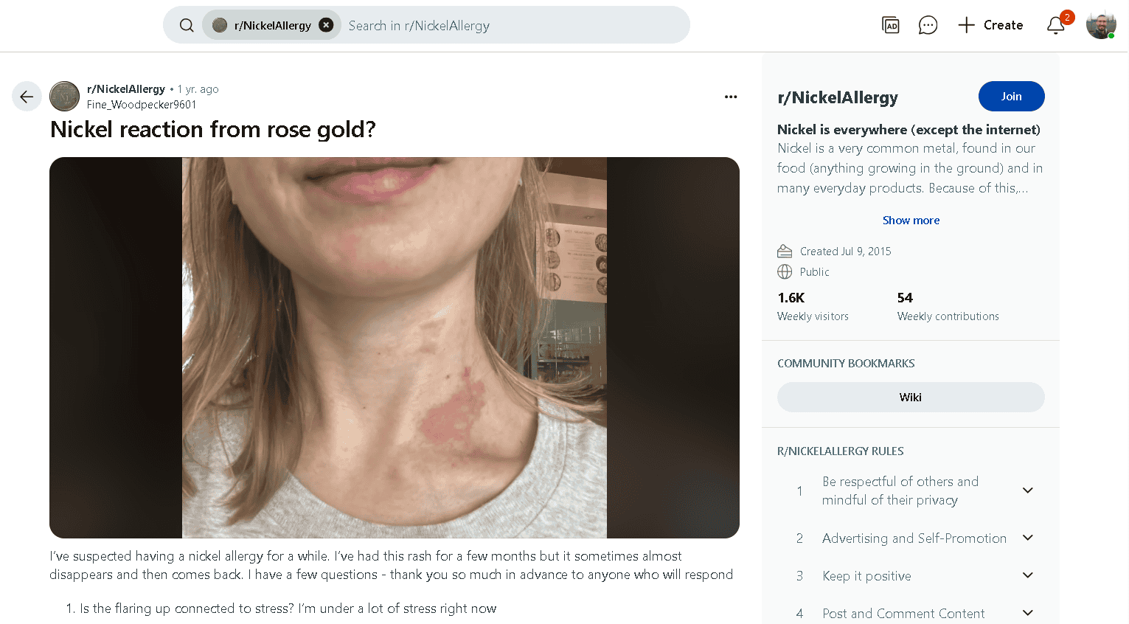Click the plus icon to create a post
The image size is (1129, 624).
pyautogui.click(x=965, y=24)
